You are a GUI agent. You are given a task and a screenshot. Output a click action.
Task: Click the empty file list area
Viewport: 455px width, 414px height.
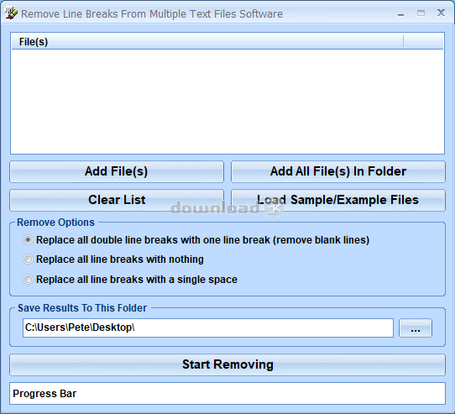(x=227, y=101)
